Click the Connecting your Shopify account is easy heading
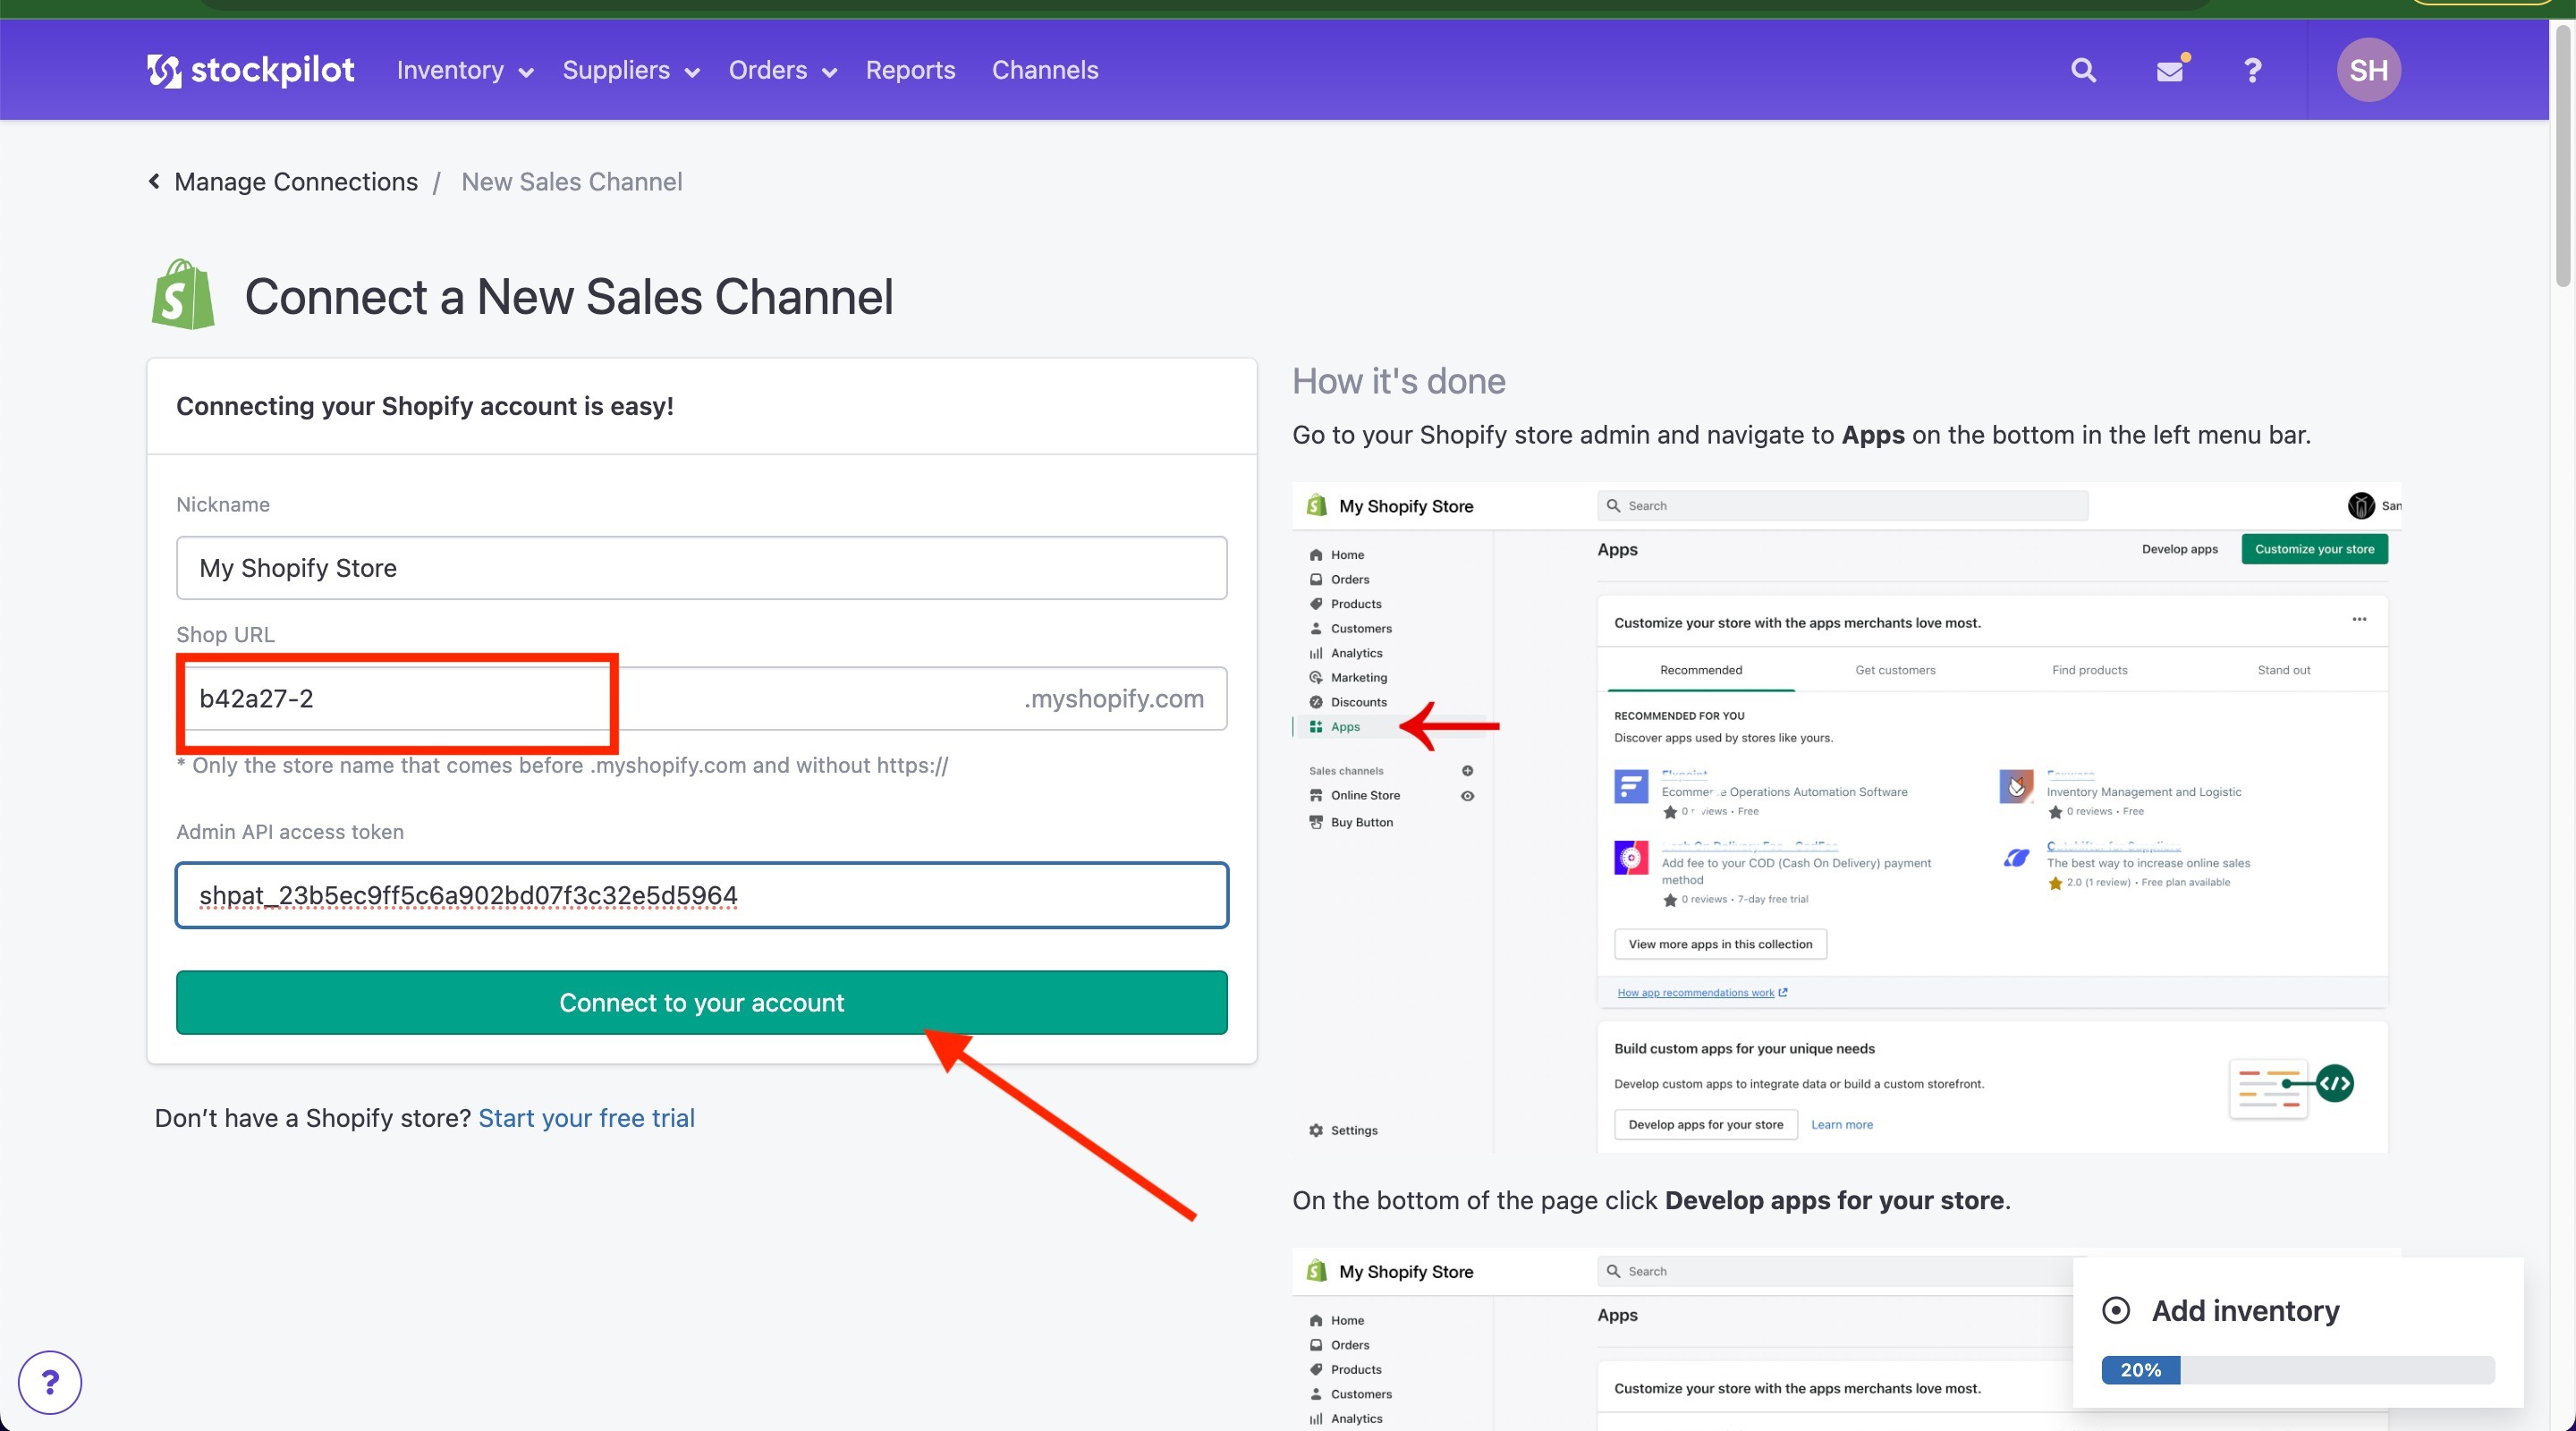Image resolution: width=2576 pixels, height=1431 pixels. (425, 406)
